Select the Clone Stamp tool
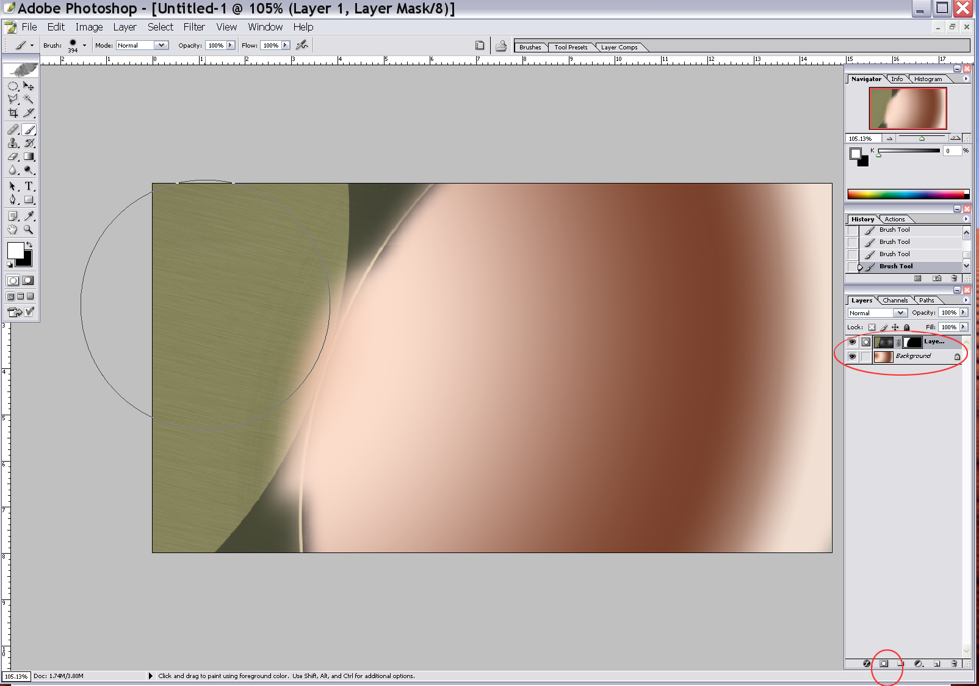Image resolution: width=979 pixels, height=686 pixels. [13, 143]
